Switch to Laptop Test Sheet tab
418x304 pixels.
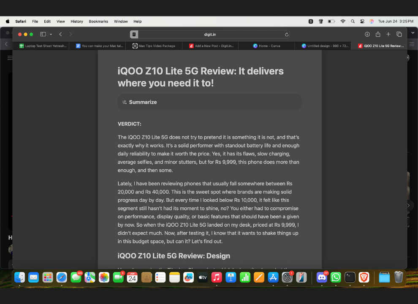43,46
